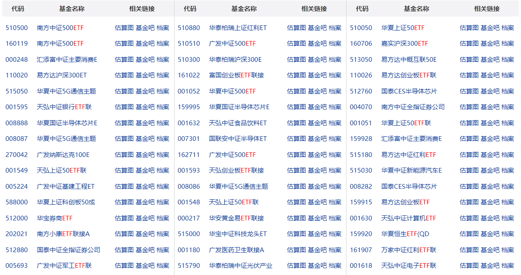Viewport: 521px width, 275px height.
Task: Click fund name 国联安中证半导体ET
Action: 238,139
